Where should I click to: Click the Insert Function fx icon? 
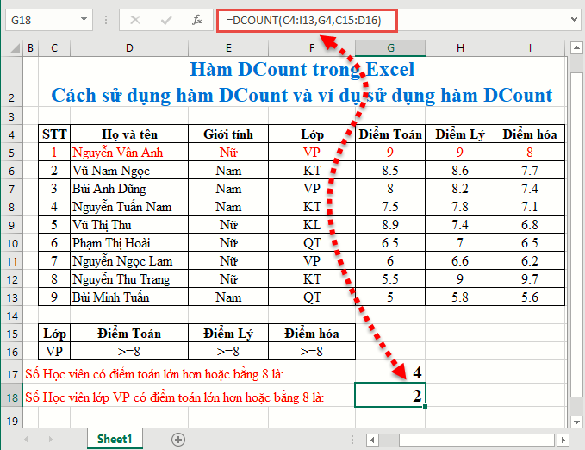(196, 20)
